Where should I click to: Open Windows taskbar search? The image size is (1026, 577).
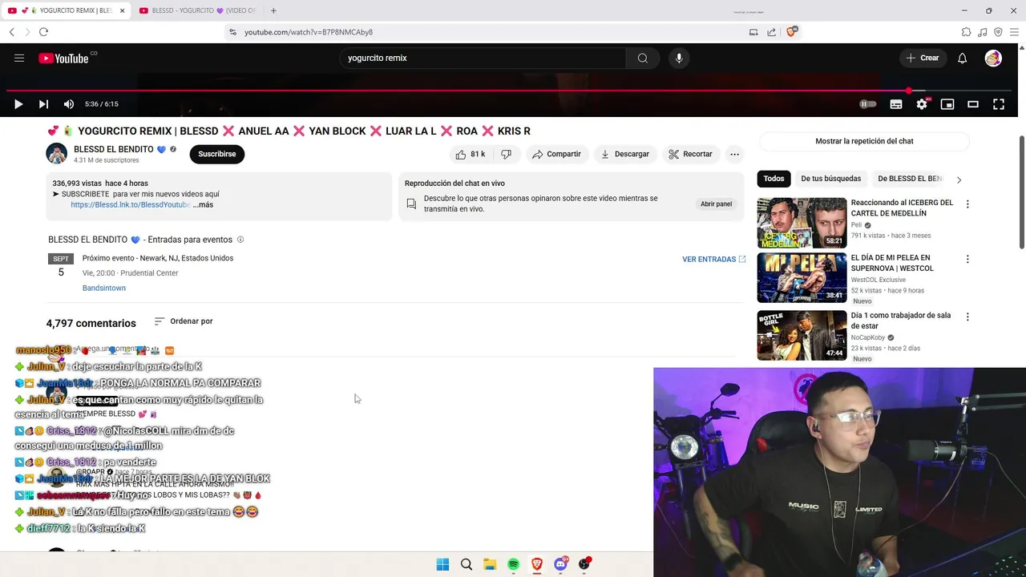(x=467, y=564)
